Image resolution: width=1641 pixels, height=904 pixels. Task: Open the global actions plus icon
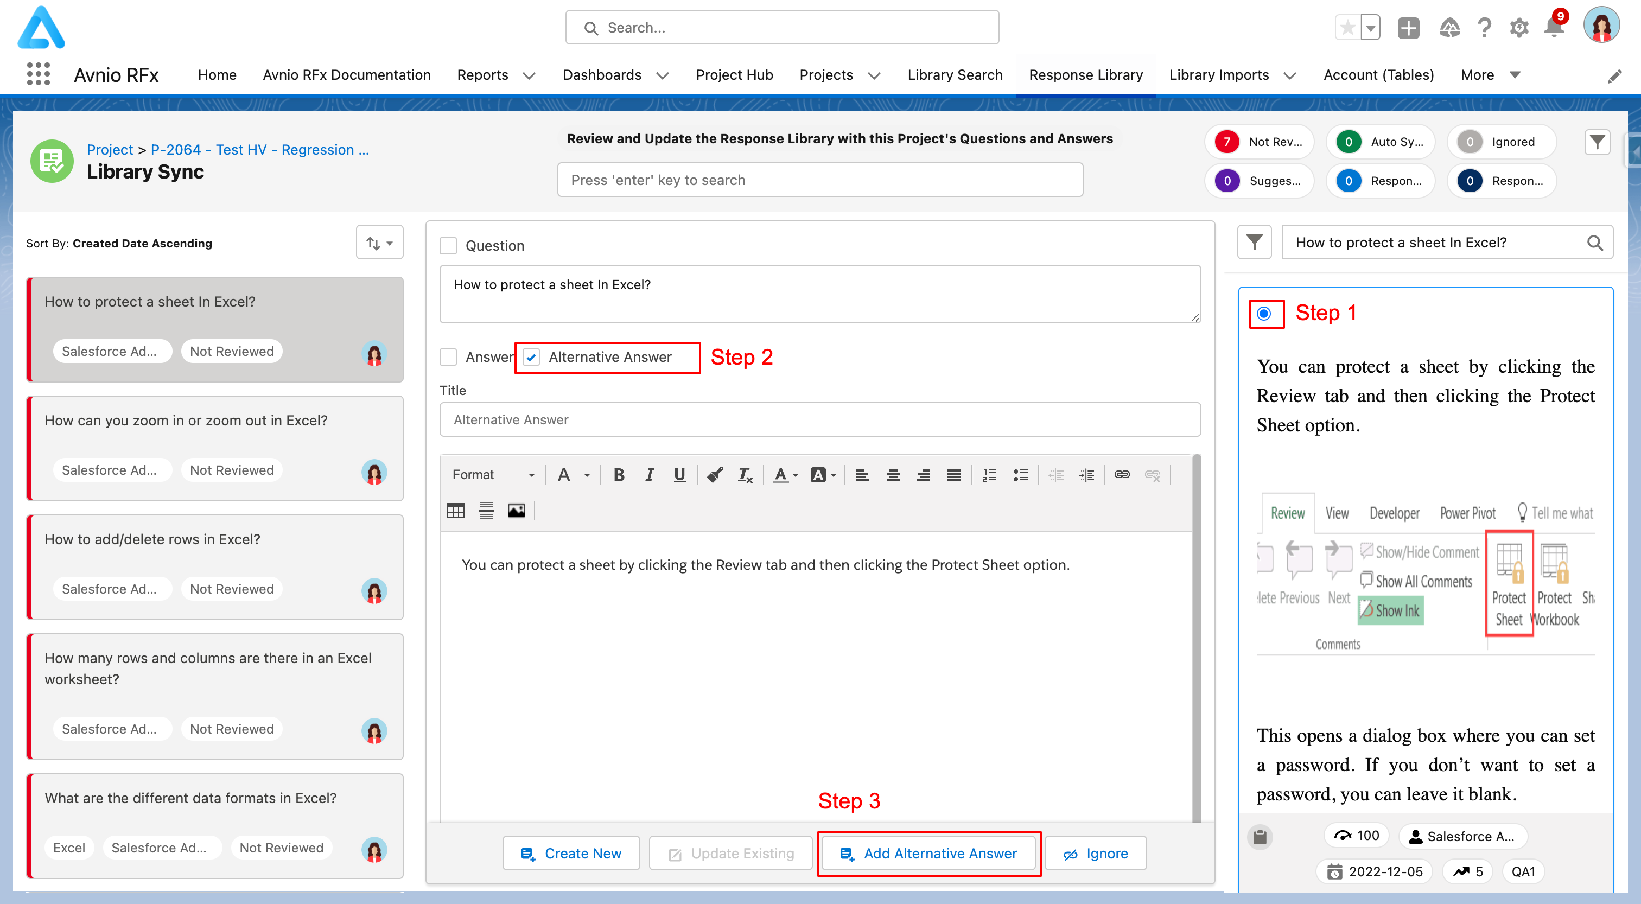[1409, 28]
